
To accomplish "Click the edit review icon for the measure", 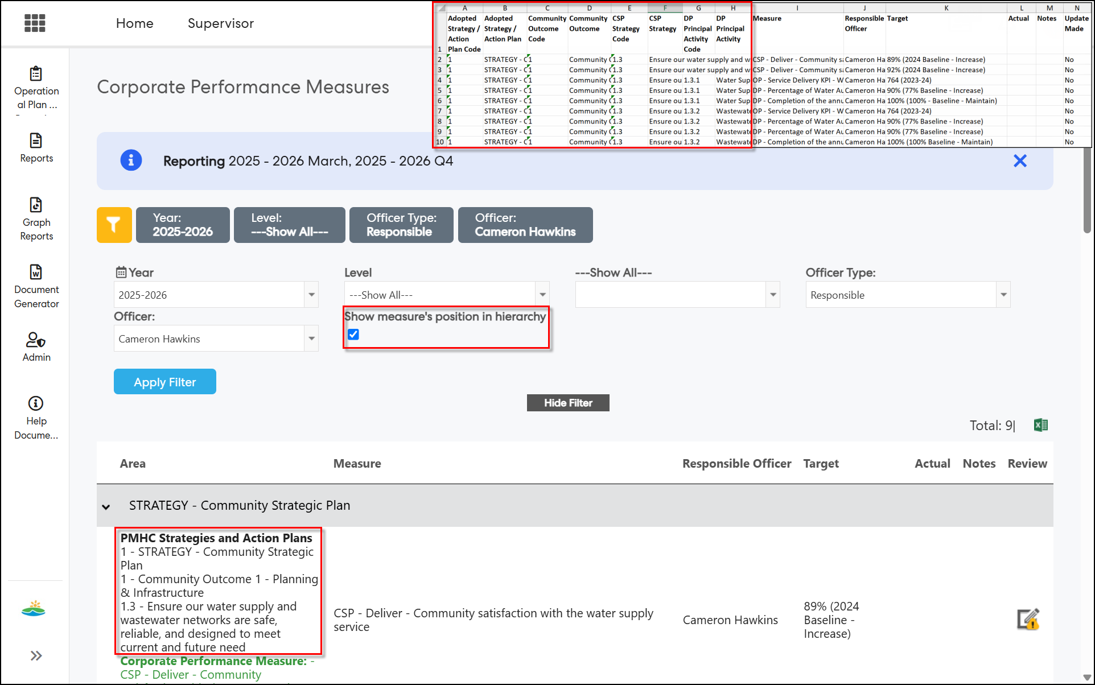I will click(x=1028, y=620).
